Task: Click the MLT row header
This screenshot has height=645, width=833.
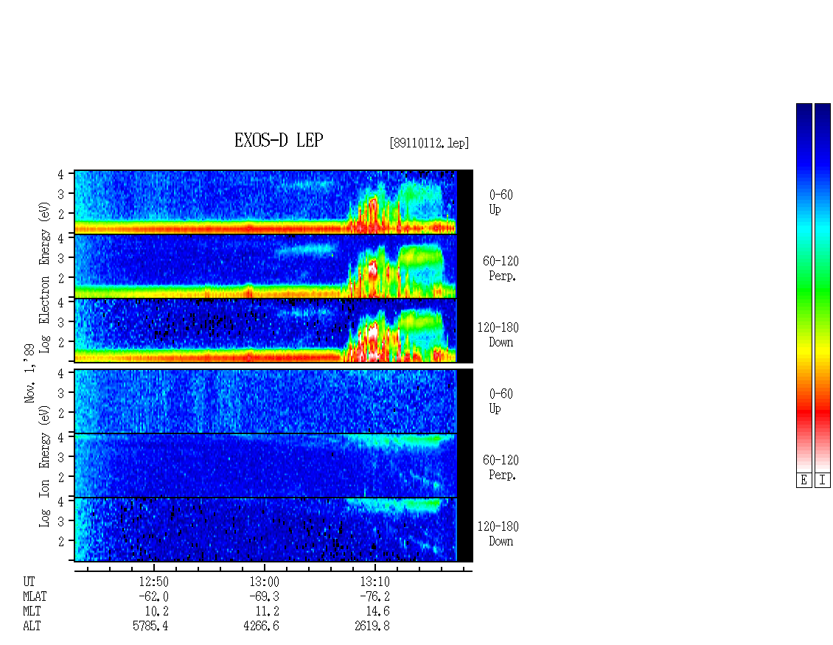Action: pos(32,612)
